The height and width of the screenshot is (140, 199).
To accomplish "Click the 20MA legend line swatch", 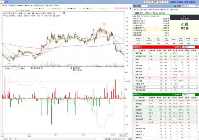I will click(x=65, y=9).
